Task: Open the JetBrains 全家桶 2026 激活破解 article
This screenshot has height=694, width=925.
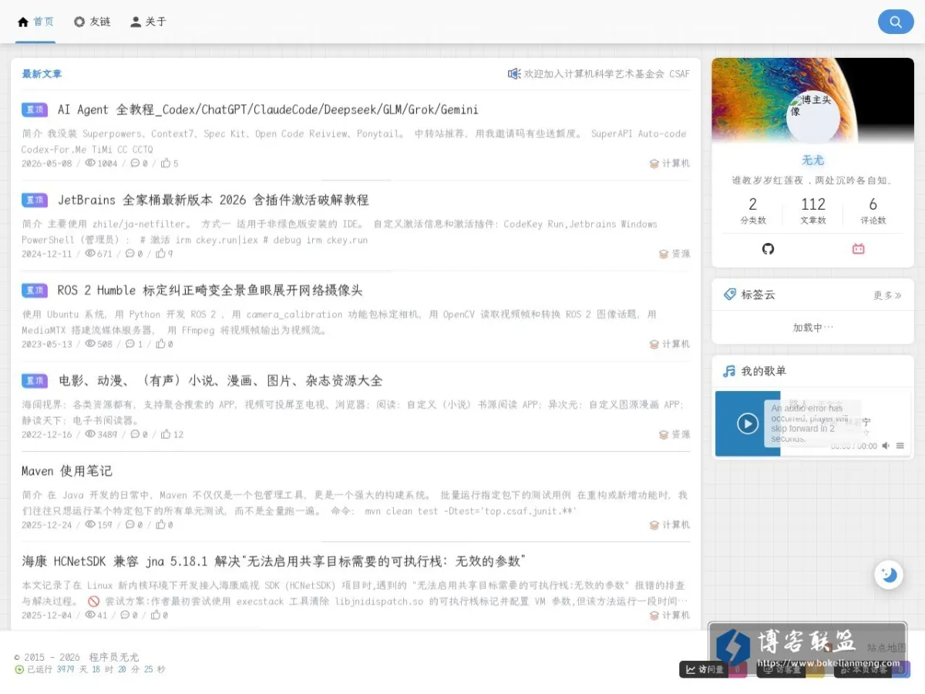Action: click(213, 200)
